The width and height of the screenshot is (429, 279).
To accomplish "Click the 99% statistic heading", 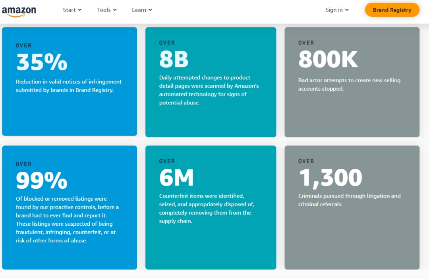I will (42, 180).
